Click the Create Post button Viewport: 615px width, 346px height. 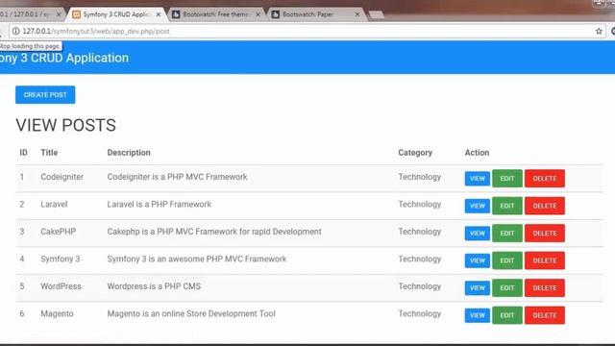(x=45, y=95)
